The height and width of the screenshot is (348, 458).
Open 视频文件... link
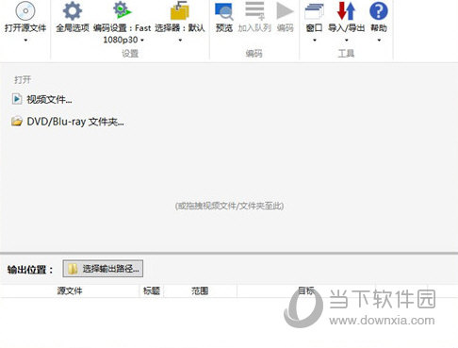coord(49,100)
